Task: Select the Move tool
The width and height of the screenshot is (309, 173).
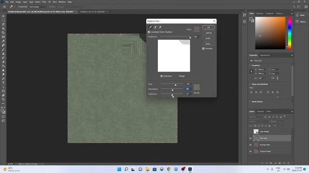Action: click(3, 16)
